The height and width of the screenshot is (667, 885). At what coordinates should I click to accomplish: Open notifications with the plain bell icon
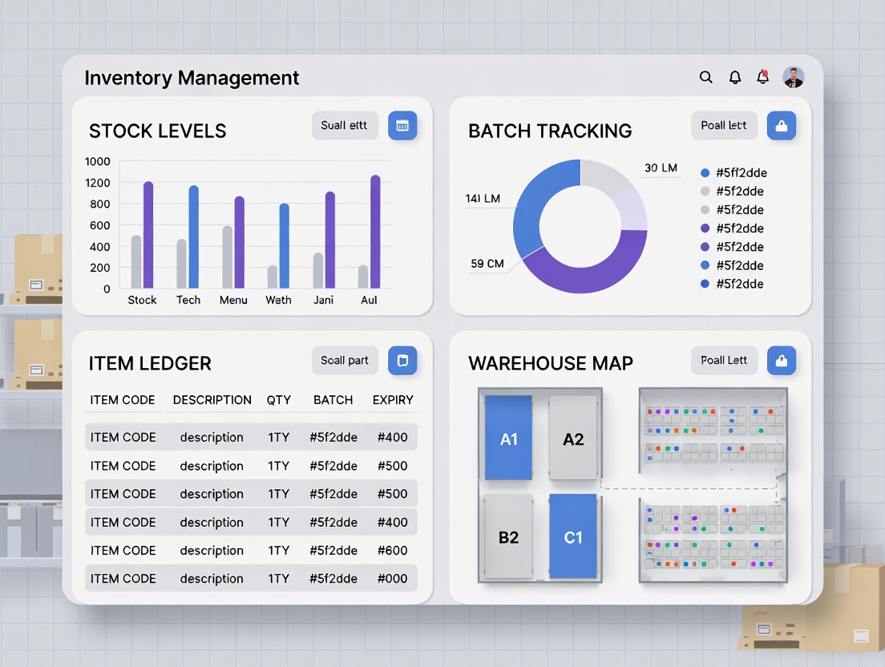point(734,77)
